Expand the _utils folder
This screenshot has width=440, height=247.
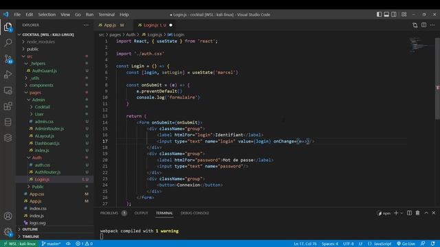[34, 78]
